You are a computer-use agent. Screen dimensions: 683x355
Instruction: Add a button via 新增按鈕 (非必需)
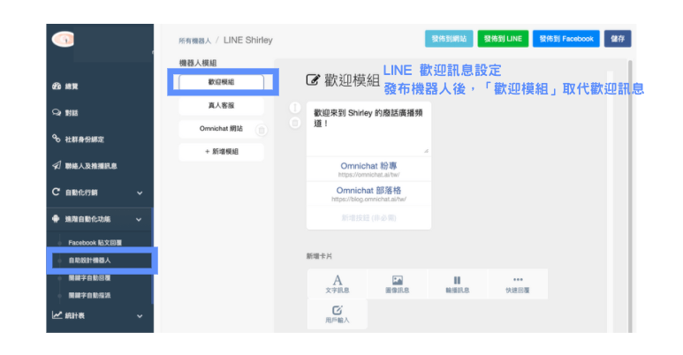click(368, 218)
